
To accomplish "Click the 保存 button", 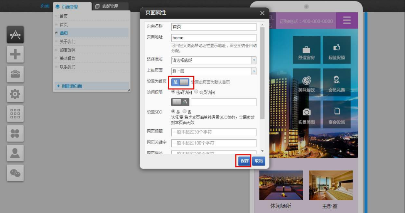I will click(x=244, y=161).
